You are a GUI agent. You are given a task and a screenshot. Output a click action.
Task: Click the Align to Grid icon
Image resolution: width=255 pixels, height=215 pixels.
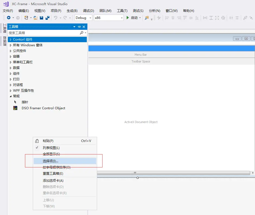coord(159,18)
